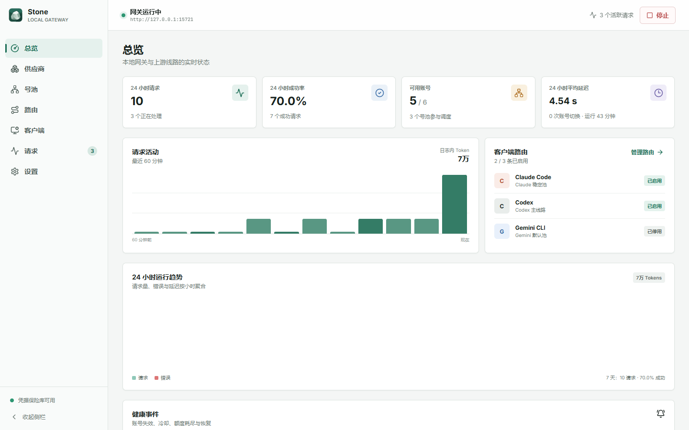The width and height of the screenshot is (689, 430).
Task: Click the 7 天: 10 请求 summary text
Action: [x=635, y=378]
